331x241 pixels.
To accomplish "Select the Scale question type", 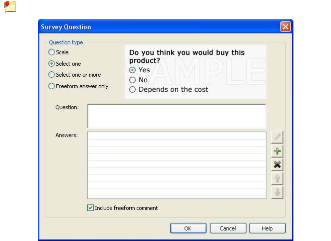I will [x=52, y=52].
